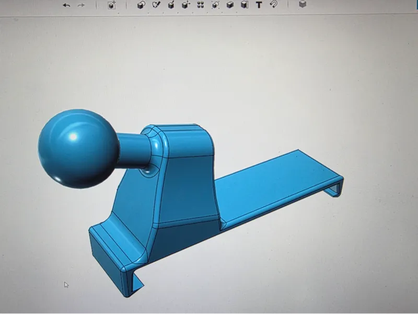This screenshot has width=418, height=314.
Task: Select the blue sphere ball of the model
Action: point(78,149)
